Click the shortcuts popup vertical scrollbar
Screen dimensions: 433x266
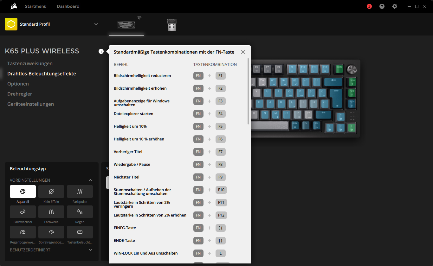coord(249,92)
